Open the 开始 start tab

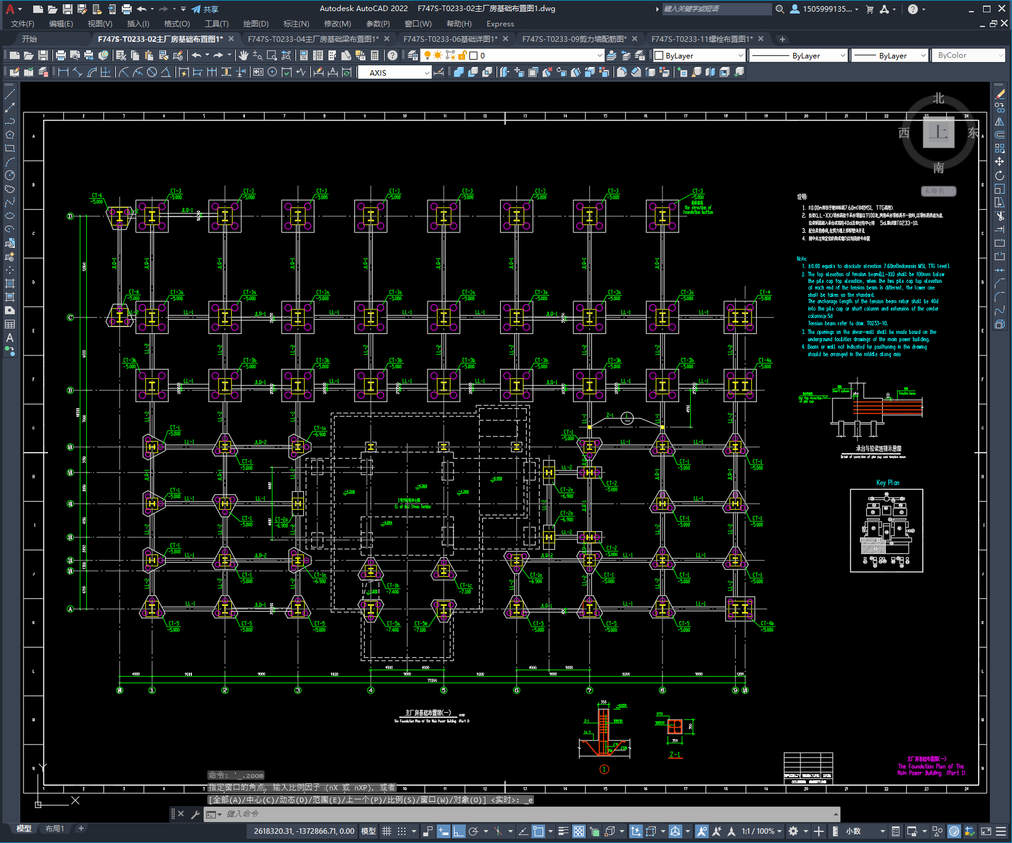click(30, 39)
